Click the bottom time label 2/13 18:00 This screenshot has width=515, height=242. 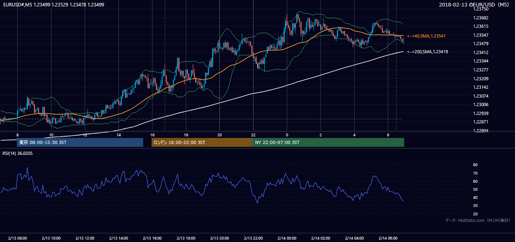pos(186,238)
